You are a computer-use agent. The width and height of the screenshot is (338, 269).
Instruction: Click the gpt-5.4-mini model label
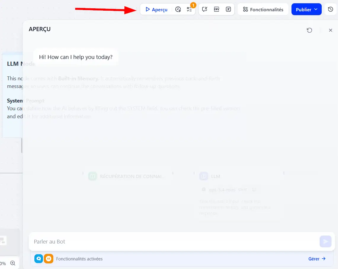tap(222, 190)
